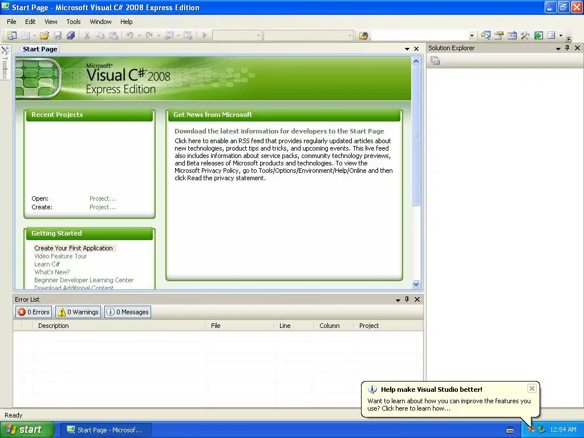Open the View menu
Viewport: 584px width, 438px height.
coord(51,22)
